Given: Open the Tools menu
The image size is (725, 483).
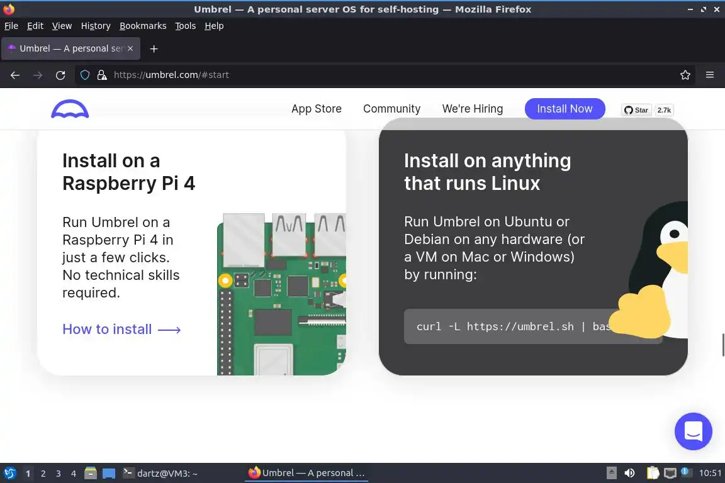Looking at the screenshot, I should point(186,26).
